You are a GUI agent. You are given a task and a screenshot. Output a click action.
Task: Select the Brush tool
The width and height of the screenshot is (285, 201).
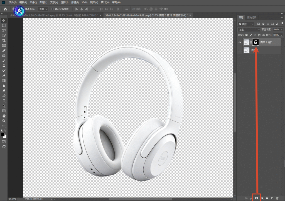[4, 61]
